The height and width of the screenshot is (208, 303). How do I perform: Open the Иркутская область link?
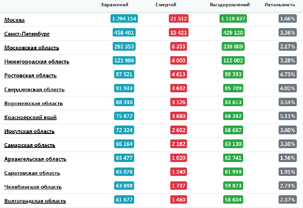coord(30,131)
